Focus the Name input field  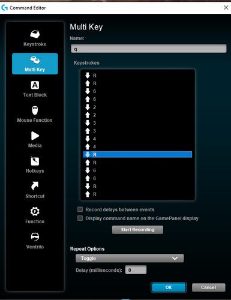[149, 49]
